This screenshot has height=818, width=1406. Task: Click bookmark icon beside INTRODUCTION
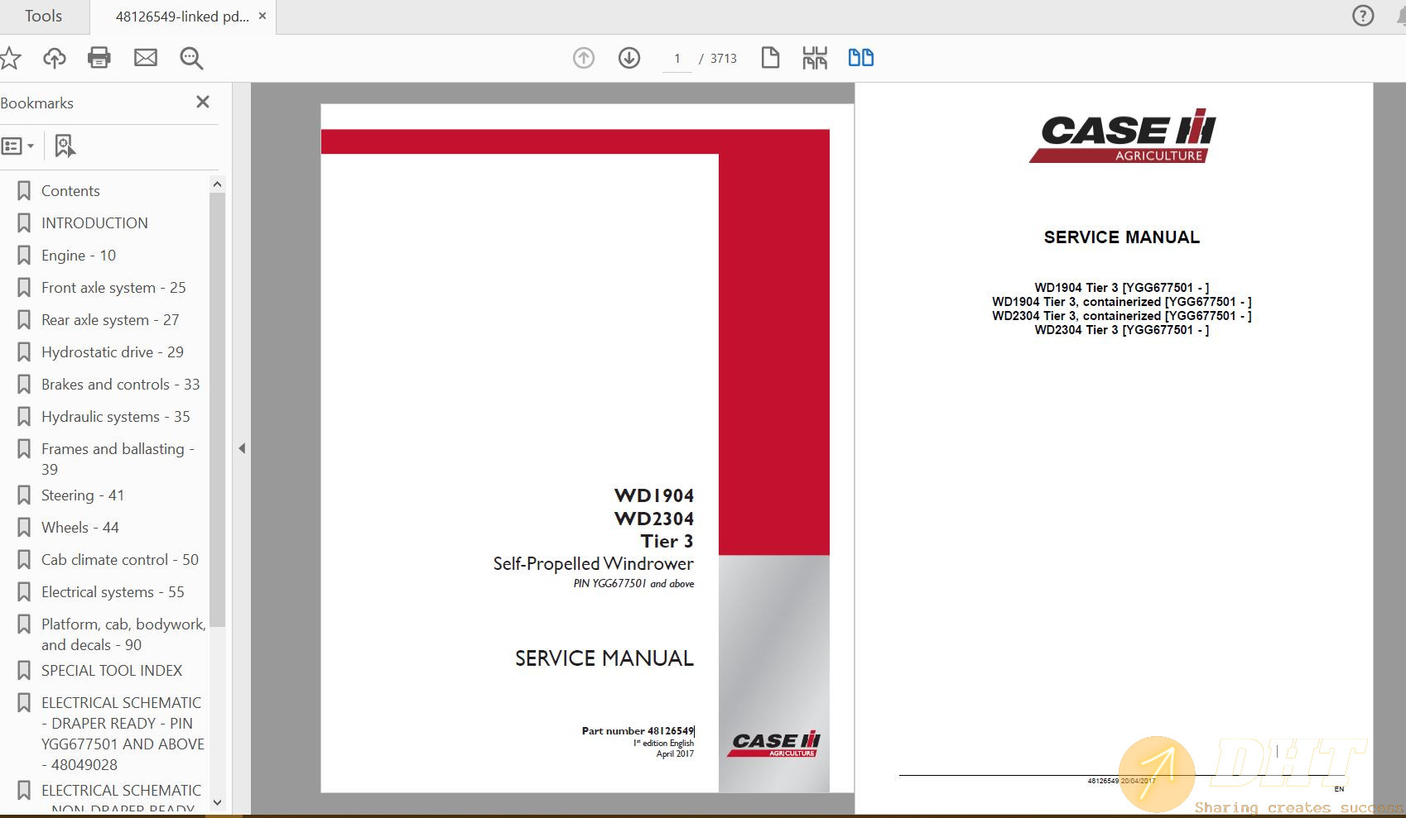tap(24, 223)
